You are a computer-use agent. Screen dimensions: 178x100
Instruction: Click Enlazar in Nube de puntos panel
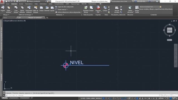[x=91, y=9]
